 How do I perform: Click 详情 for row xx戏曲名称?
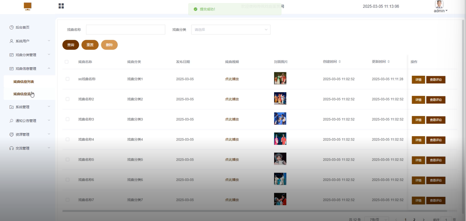(x=418, y=80)
